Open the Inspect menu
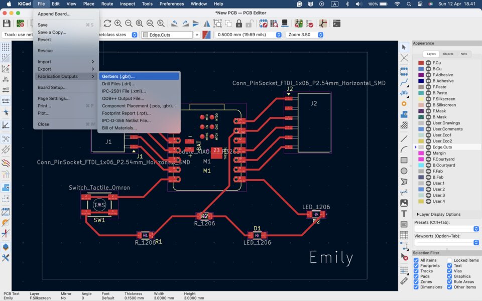Viewport: 482px width, 301px height. (127, 4)
